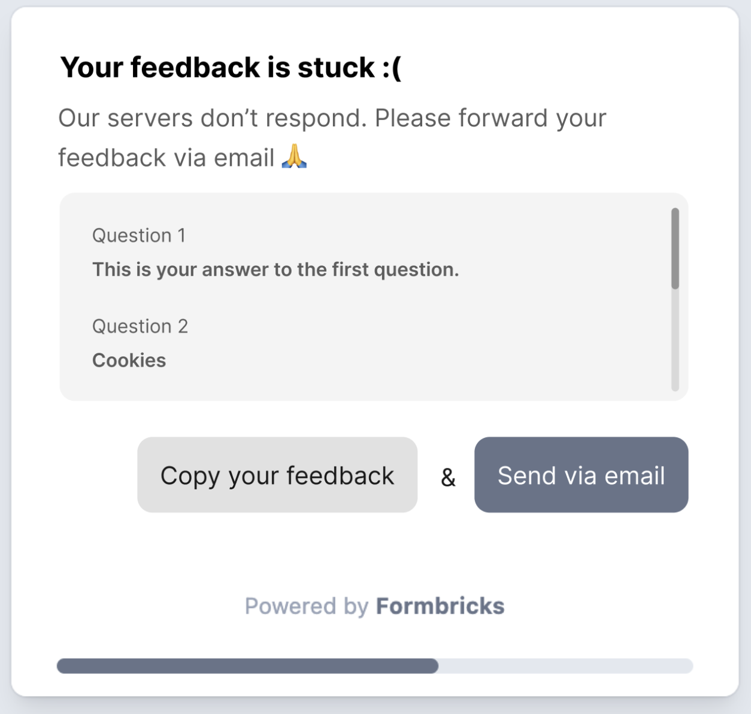Screen dimensions: 751x714
Task: Click the Copy your feedback button
Action: tap(277, 475)
